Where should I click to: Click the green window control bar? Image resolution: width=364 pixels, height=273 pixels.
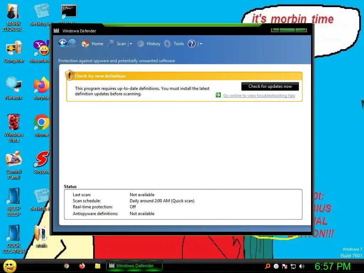click(289, 30)
